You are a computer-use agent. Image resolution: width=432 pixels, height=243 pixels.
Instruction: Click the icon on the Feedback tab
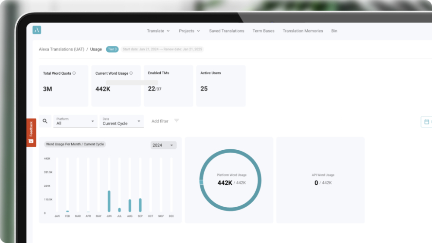coord(31,141)
